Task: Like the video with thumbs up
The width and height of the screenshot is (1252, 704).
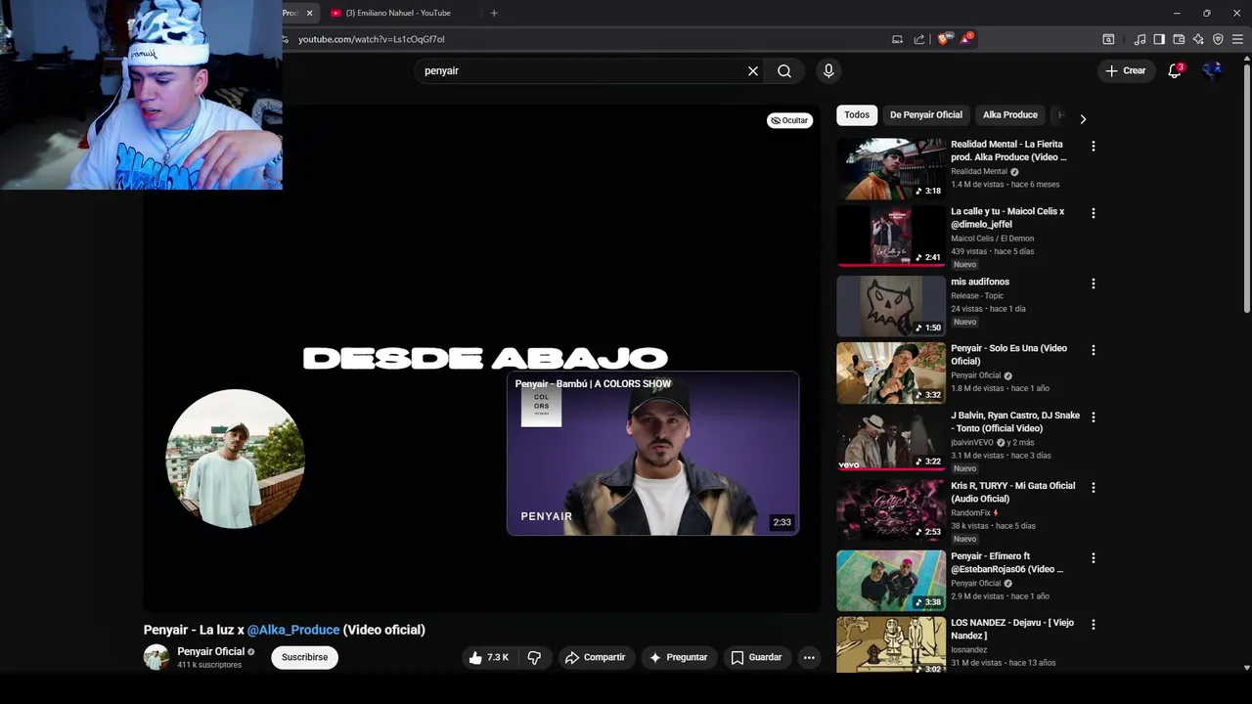Action: pyautogui.click(x=488, y=657)
